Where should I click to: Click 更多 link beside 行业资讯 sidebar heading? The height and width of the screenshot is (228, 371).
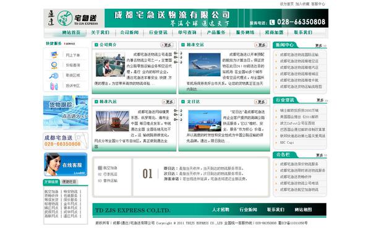(322, 100)
